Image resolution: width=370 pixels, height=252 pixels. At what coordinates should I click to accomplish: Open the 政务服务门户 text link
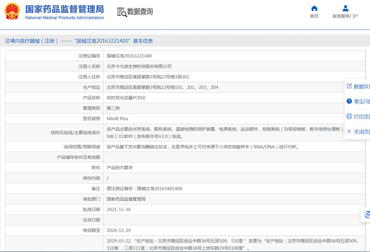coord(345,16)
